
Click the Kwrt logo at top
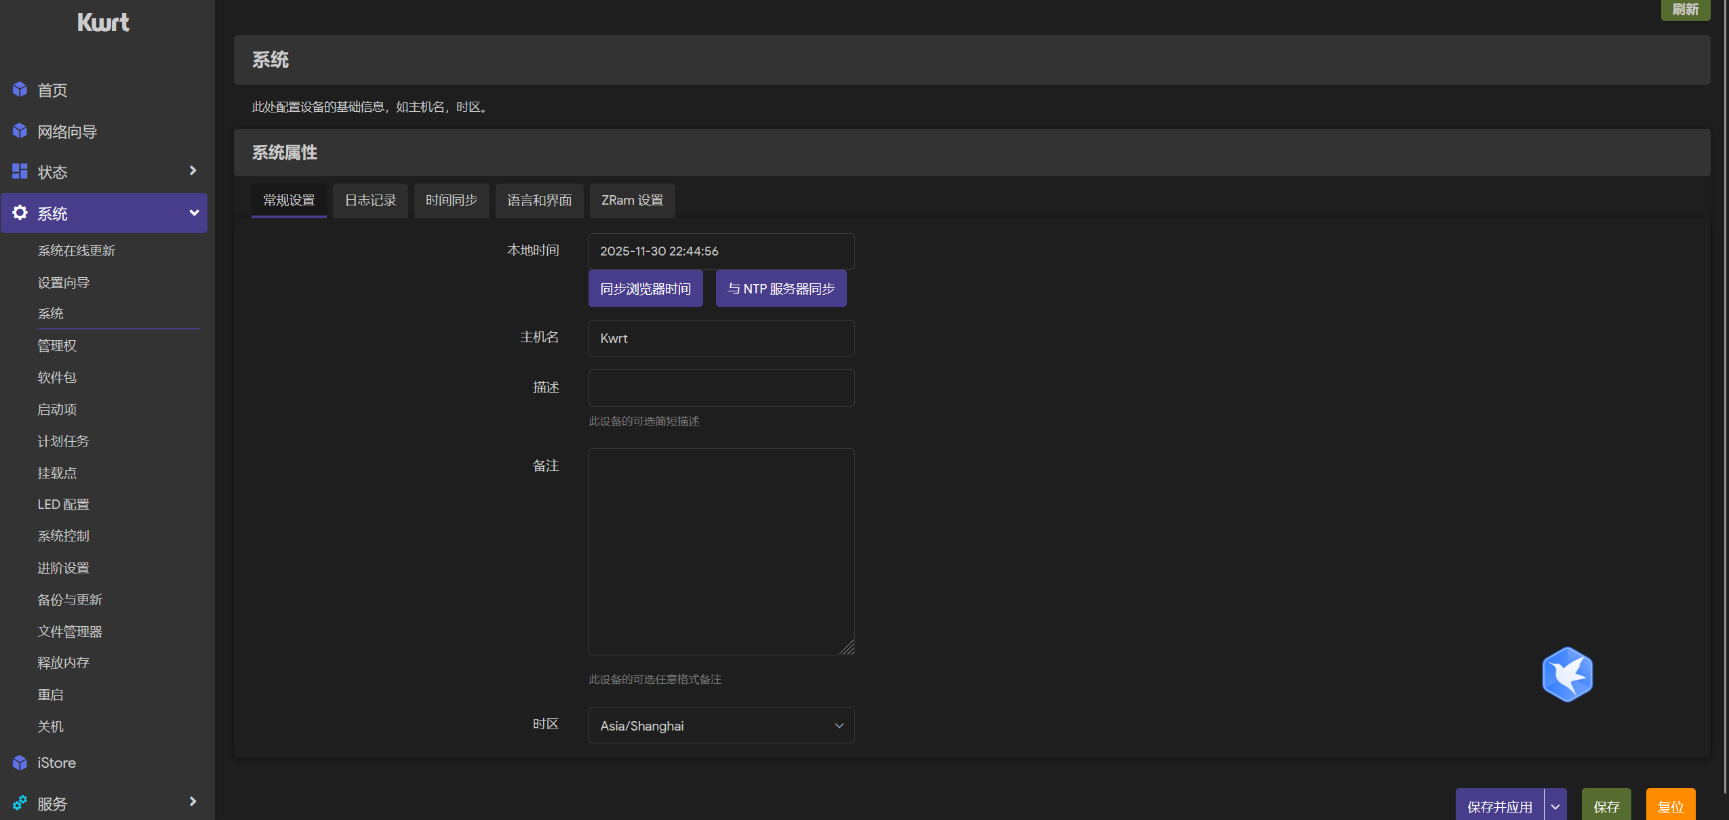(103, 22)
